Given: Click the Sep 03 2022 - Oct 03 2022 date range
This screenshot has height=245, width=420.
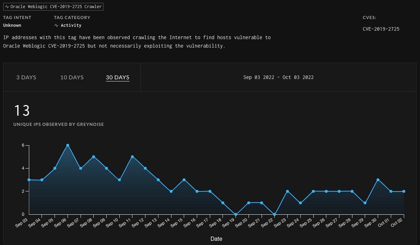Looking at the screenshot, I should coord(278,77).
